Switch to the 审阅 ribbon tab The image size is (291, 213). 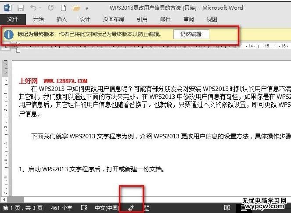(x=189, y=19)
